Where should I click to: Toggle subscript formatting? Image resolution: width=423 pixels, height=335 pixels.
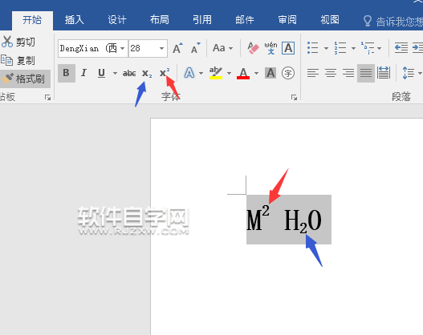(x=147, y=73)
